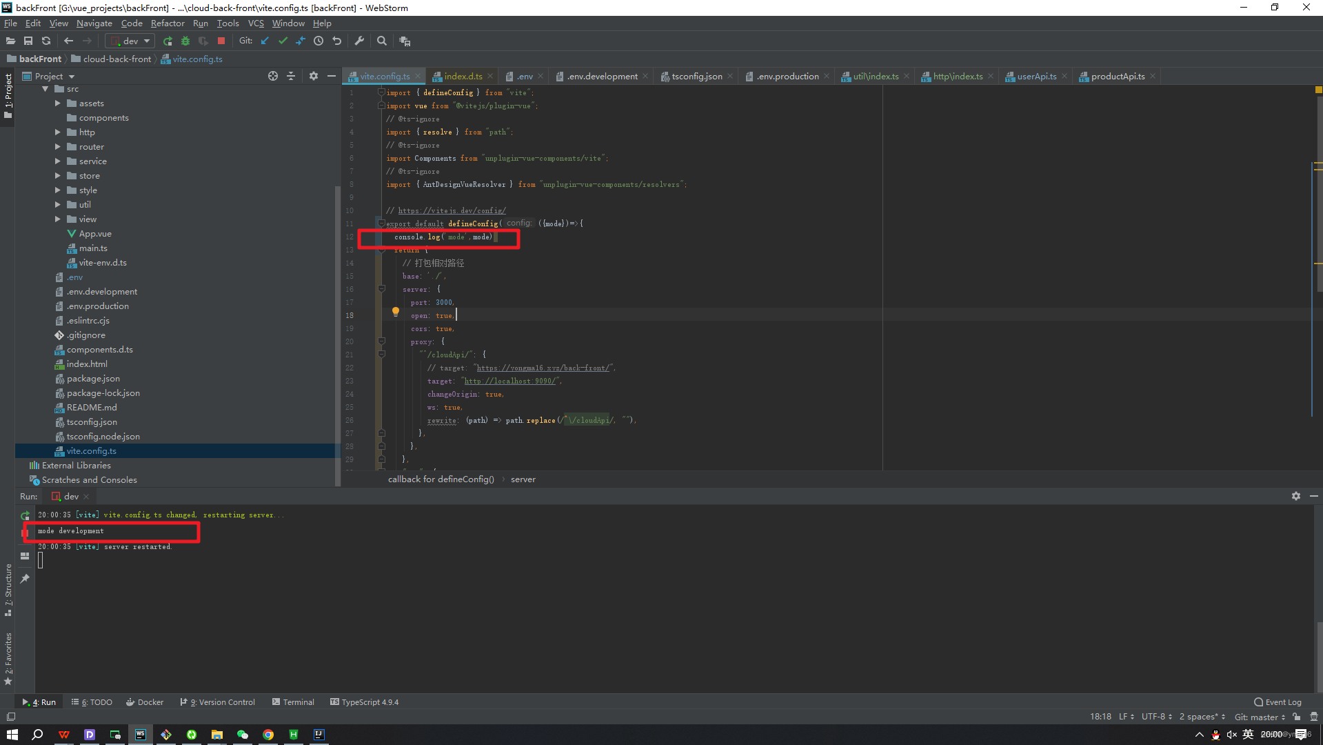1323x745 pixels.
Task: Open the Project view mode dropdown
Action: click(71, 76)
